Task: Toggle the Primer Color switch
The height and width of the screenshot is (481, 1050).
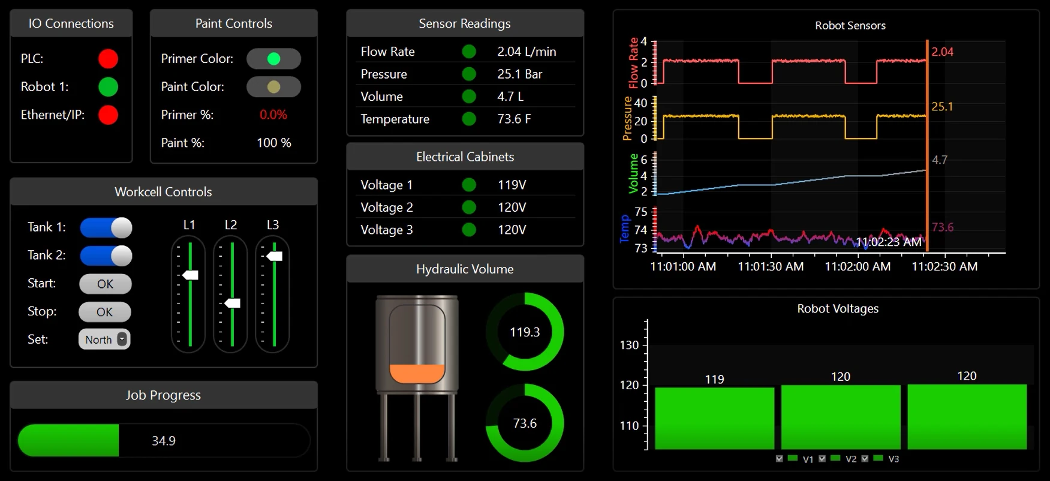Action: click(273, 59)
